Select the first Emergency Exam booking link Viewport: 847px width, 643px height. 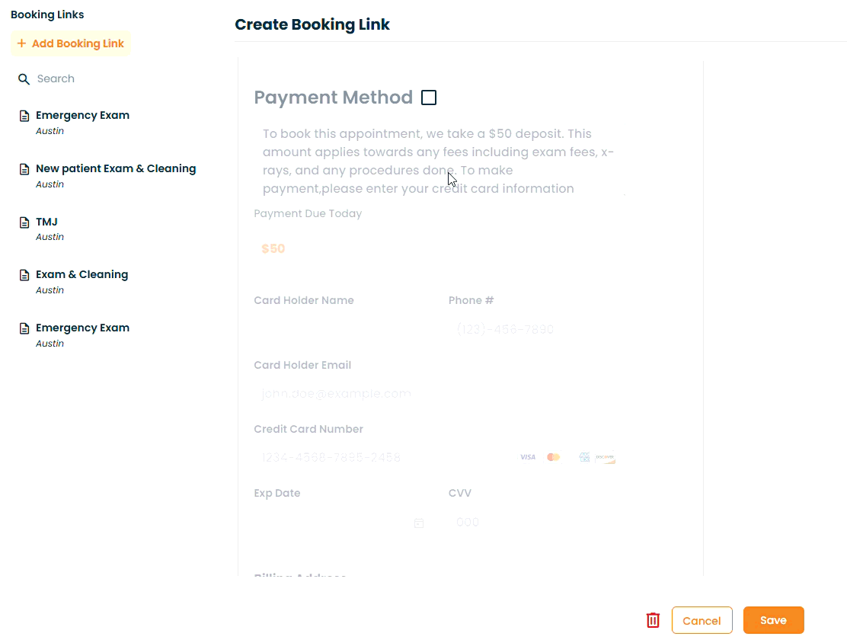pyautogui.click(x=82, y=116)
